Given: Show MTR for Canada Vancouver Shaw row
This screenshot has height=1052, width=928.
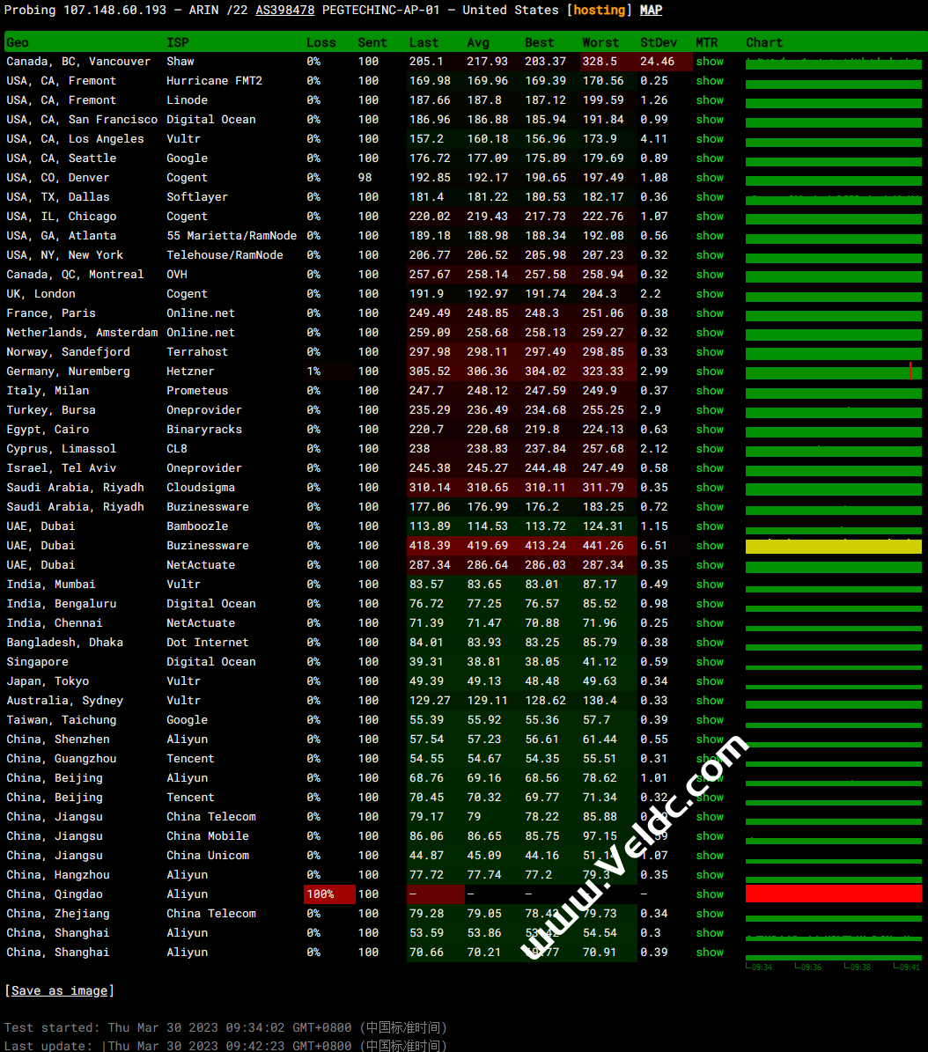Looking at the screenshot, I should click(x=710, y=61).
